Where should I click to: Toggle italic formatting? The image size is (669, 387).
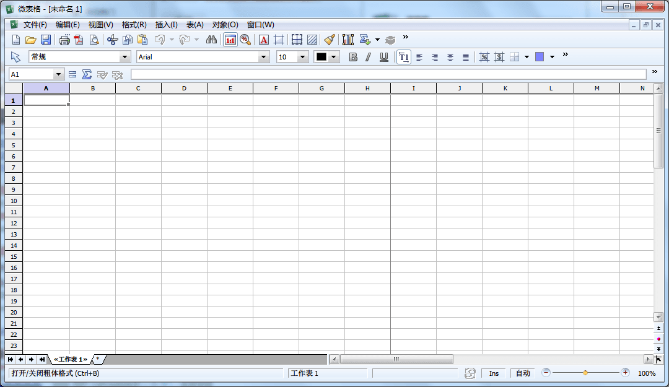click(368, 57)
